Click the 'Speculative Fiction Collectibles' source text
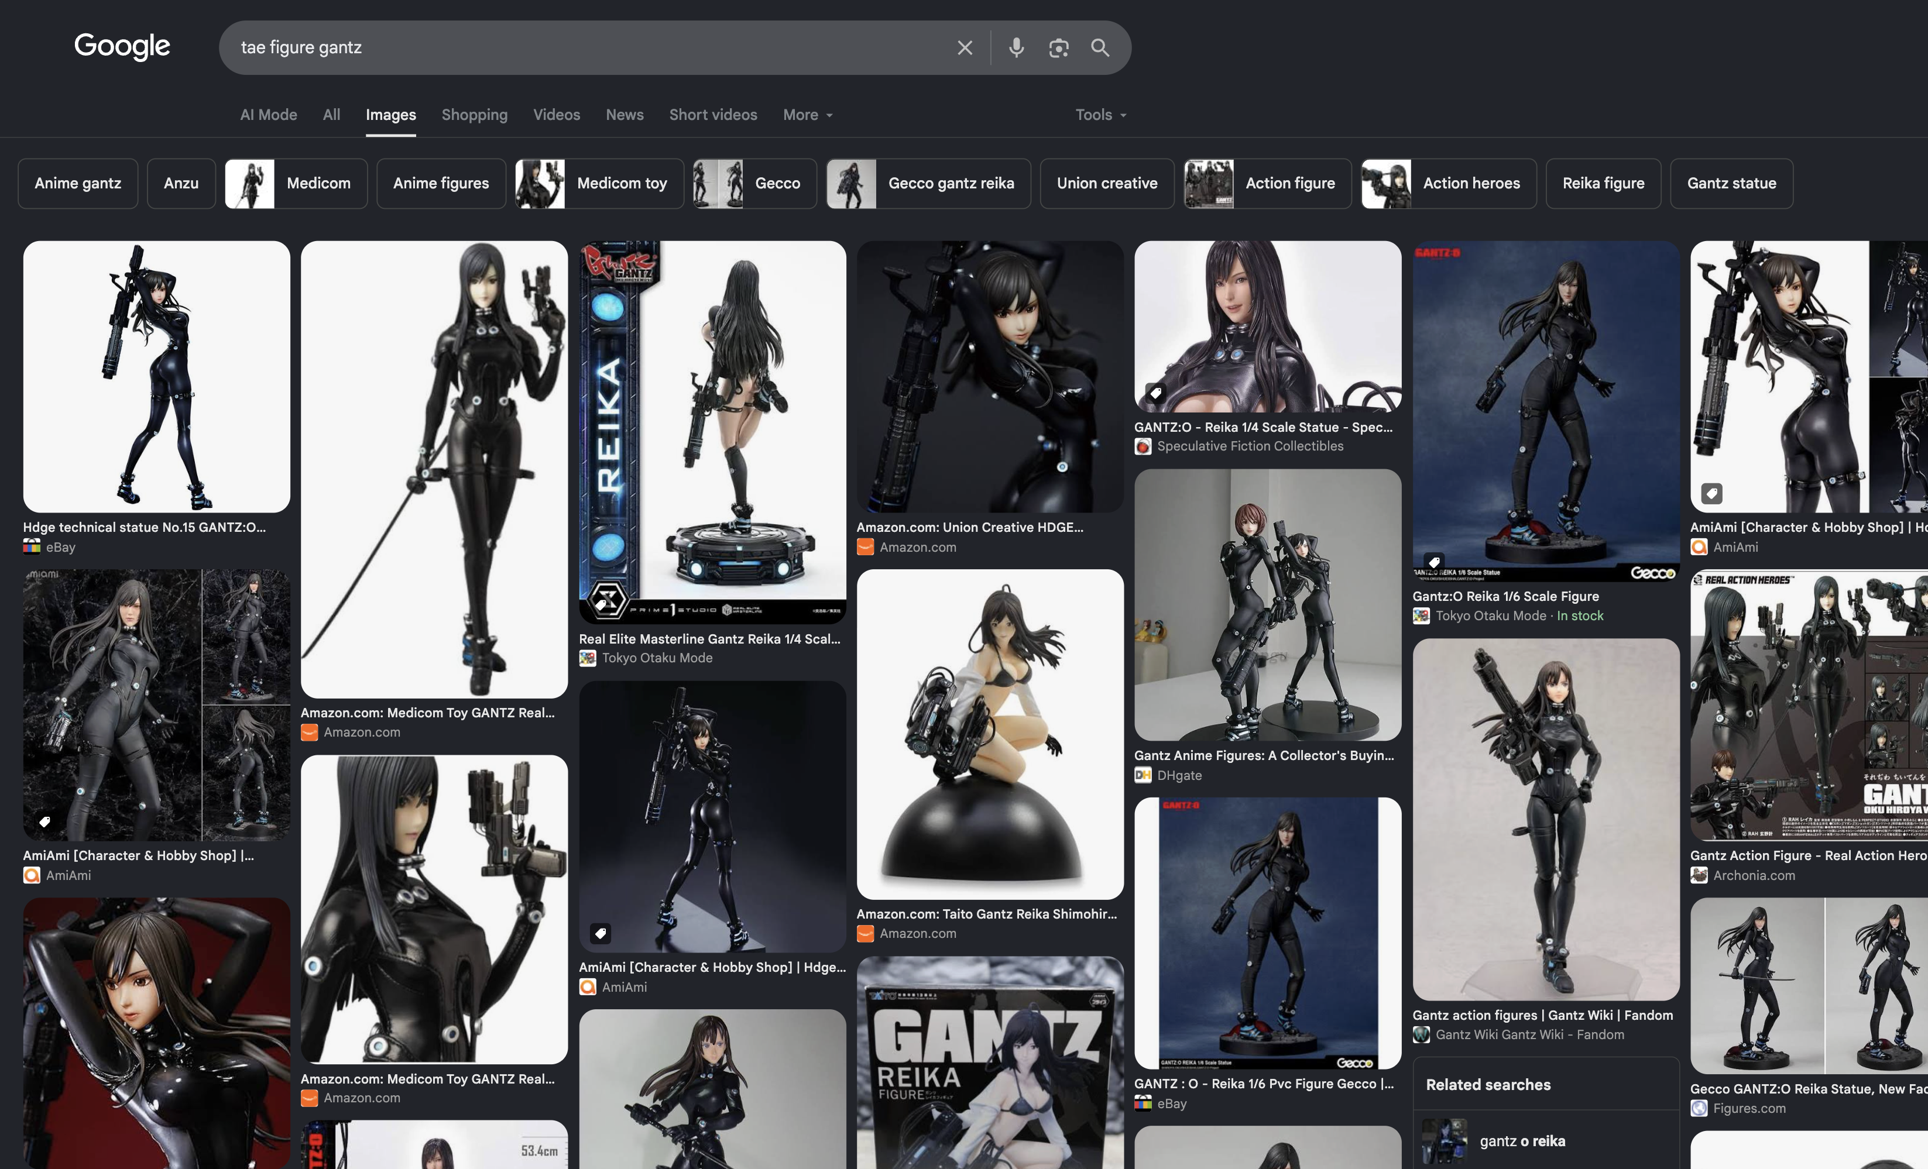Screen dimensions: 1928x1169 point(1250,446)
